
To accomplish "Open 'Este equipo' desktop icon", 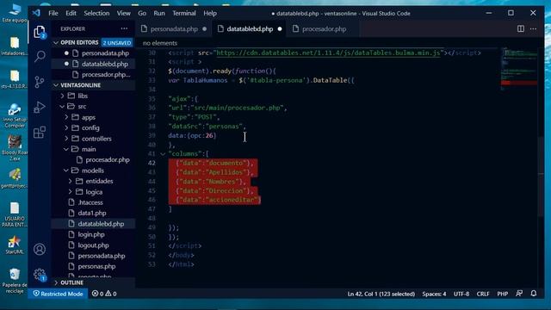I will (15, 14).
